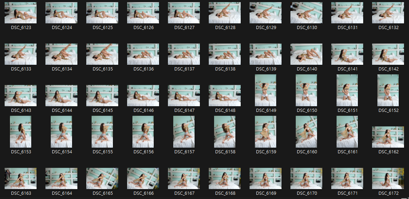Select the DSC_6135 thumbnail image
The height and width of the screenshot is (199, 409).
102,54
